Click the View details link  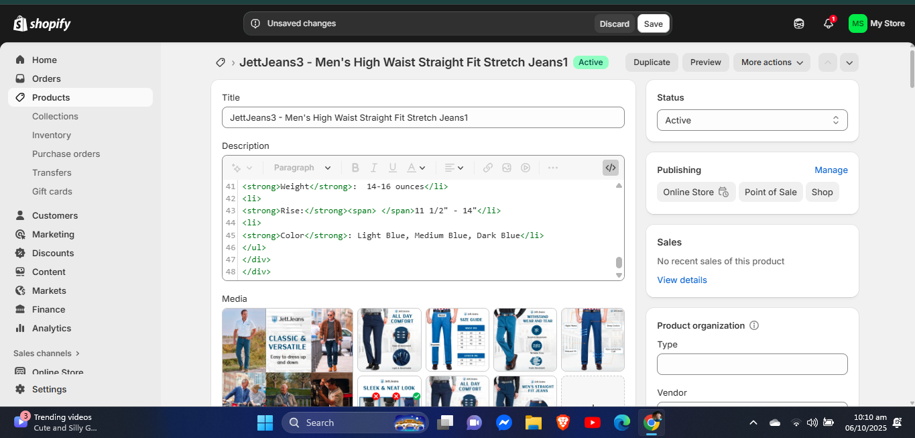pos(682,280)
